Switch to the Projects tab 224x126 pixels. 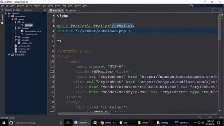click(8, 10)
